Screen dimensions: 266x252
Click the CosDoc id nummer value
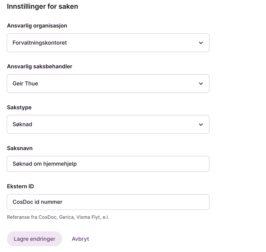pyautogui.click(x=37, y=202)
